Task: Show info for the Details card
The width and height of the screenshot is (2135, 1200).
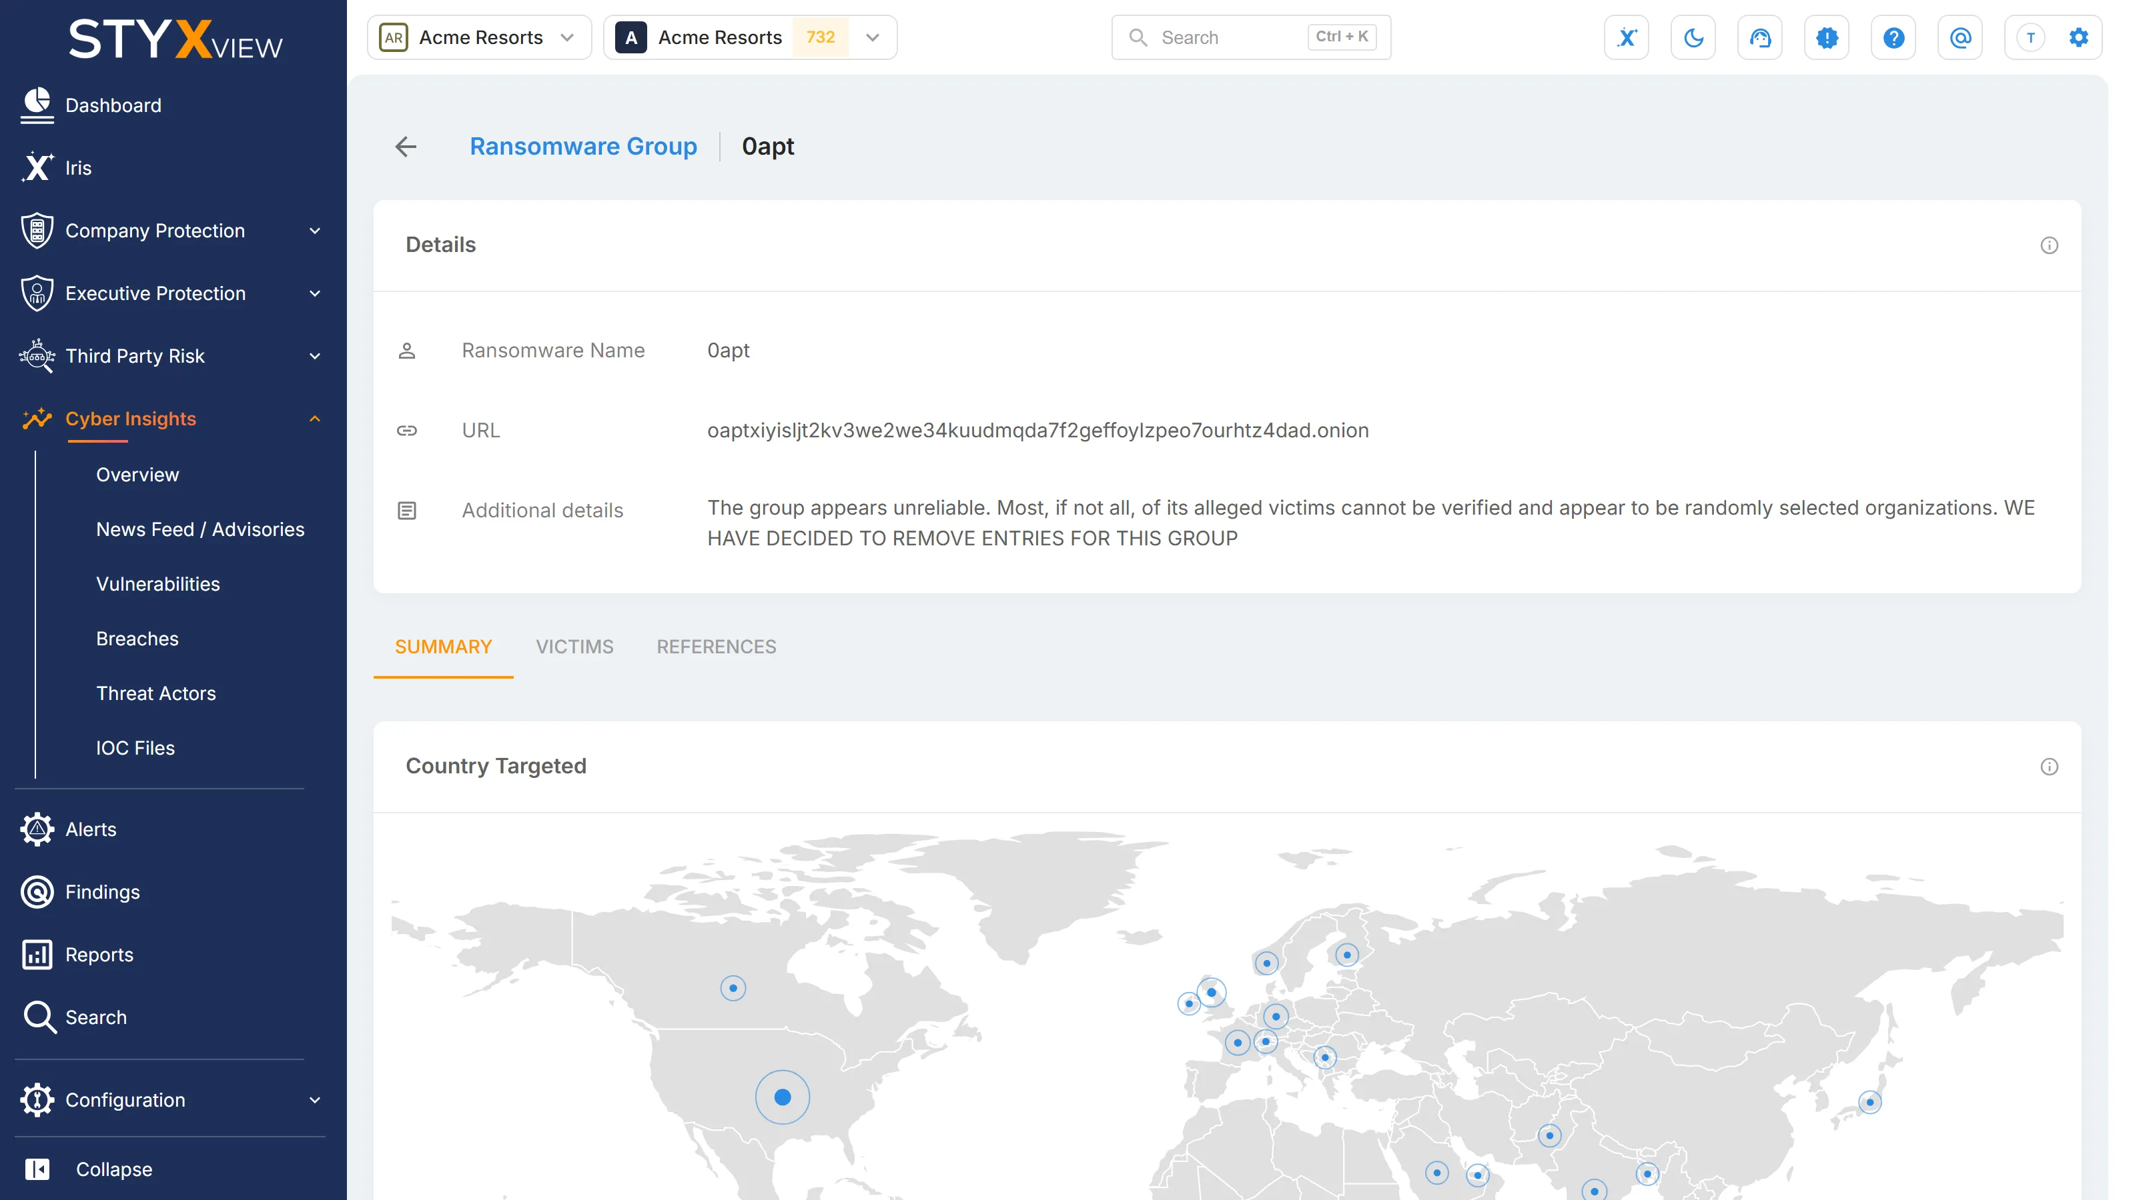Action: pos(2049,245)
